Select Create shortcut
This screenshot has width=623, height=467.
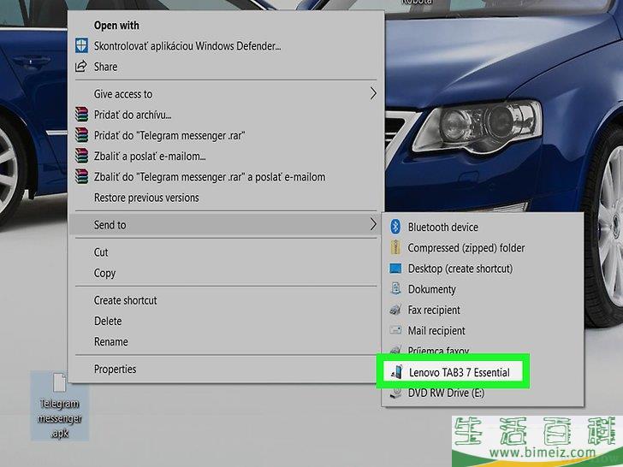[x=226, y=300]
